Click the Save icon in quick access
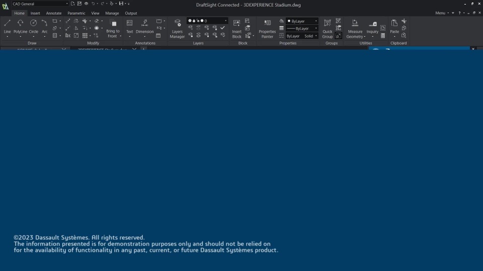The width and height of the screenshot is (483, 271). click(121, 4)
